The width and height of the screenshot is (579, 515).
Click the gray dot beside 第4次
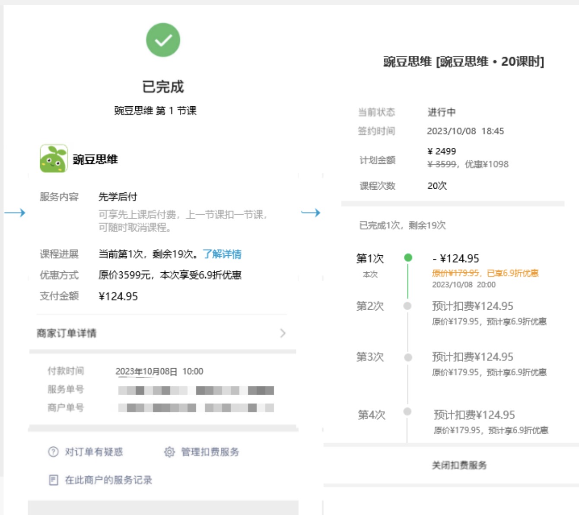[408, 411]
